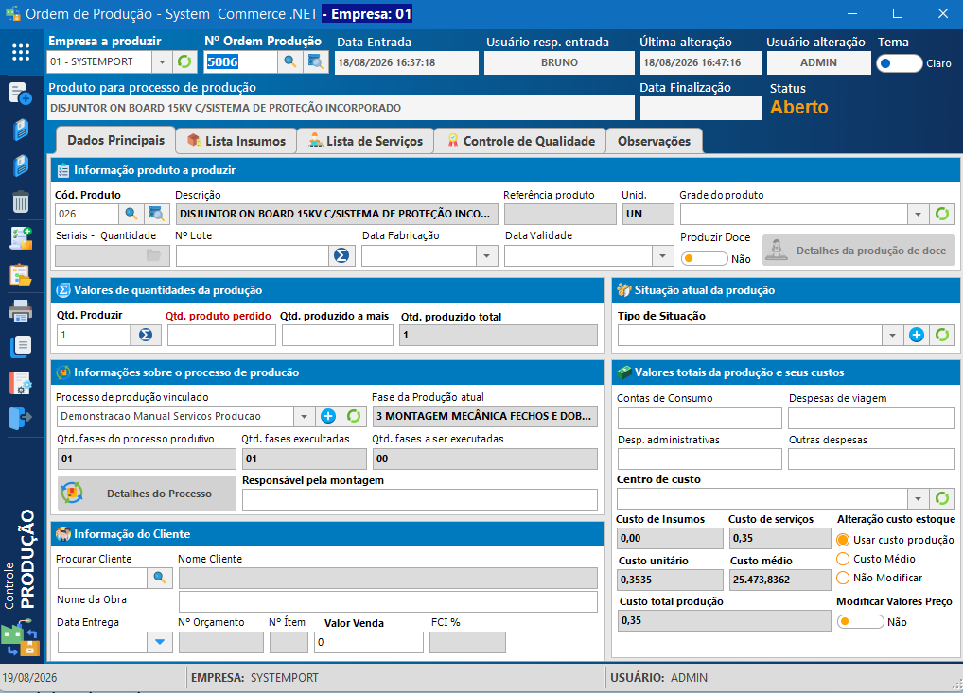The image size is (963, 693).
Task: Expand the Empresa a produzir dropdown
Action: pos(162,62)
